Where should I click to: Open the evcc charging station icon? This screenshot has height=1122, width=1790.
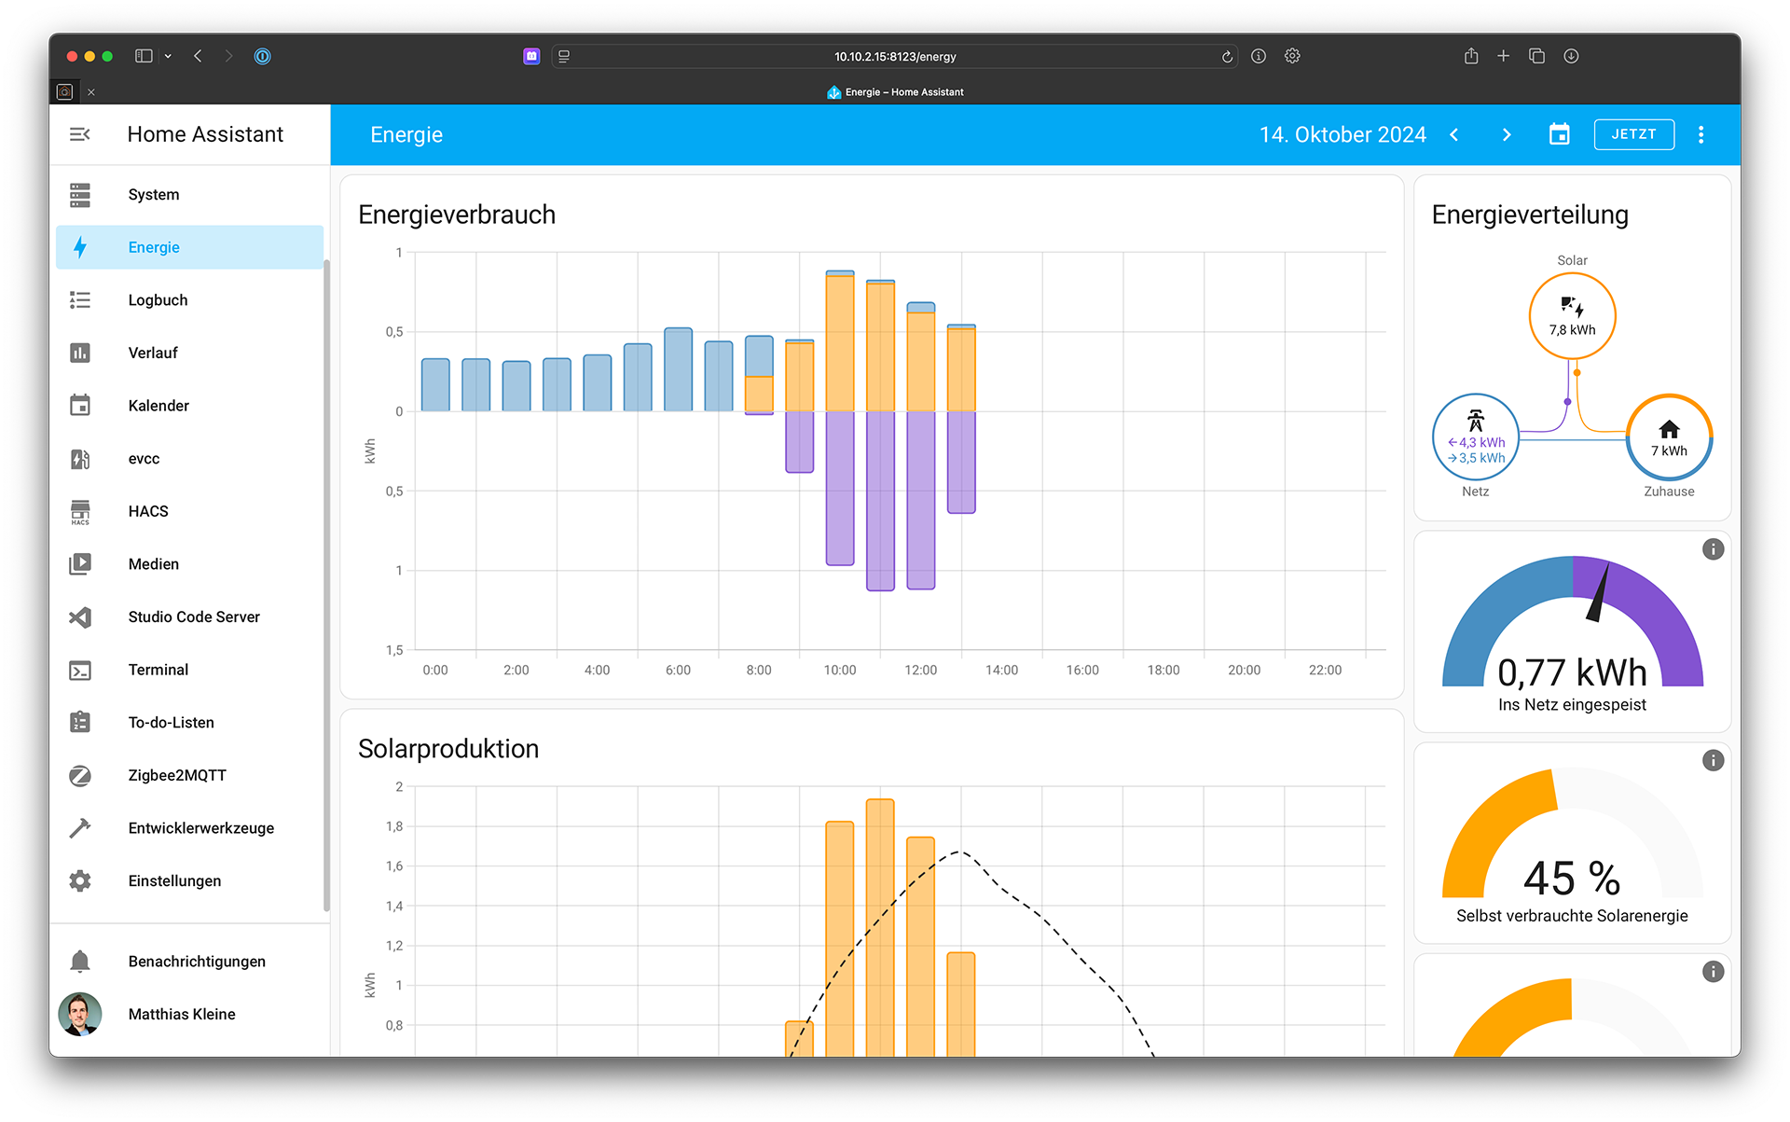point(80,459)
